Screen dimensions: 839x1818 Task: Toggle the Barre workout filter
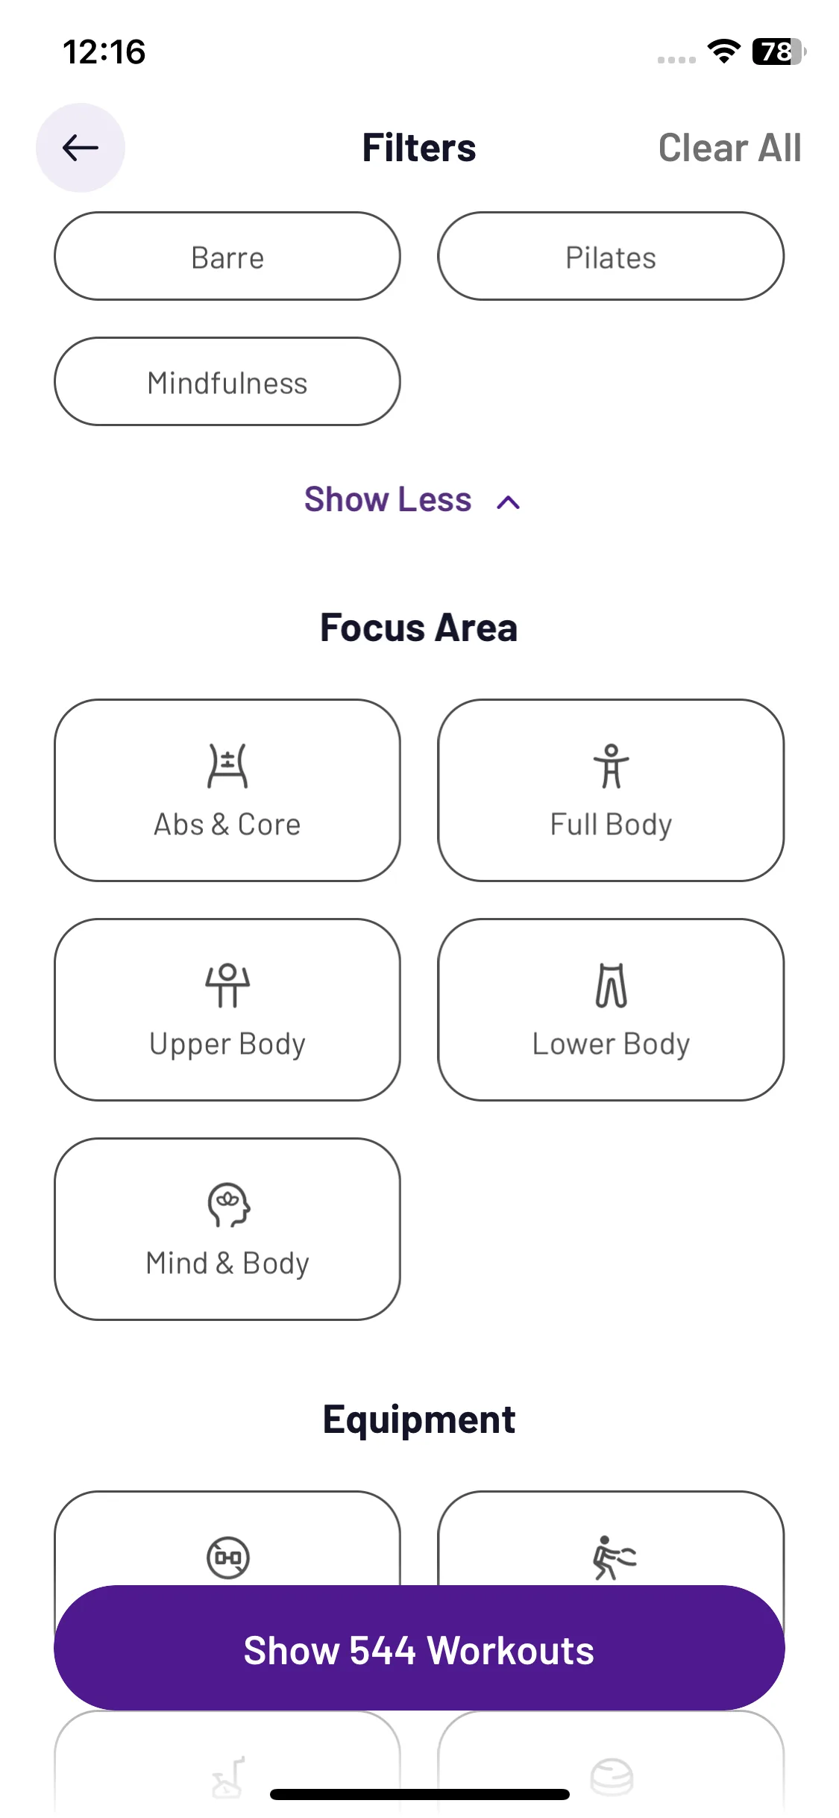pyautogui.click(x=227, y=257)
